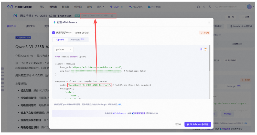Toggle line wrap icon in code block
This screenshot has height=135, width=257.
point(206,49)
